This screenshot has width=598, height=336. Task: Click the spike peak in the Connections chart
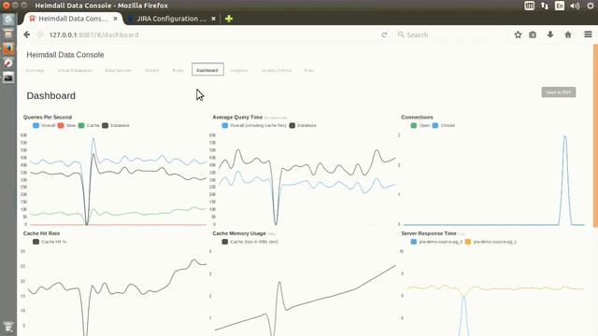tap(564, 136)
